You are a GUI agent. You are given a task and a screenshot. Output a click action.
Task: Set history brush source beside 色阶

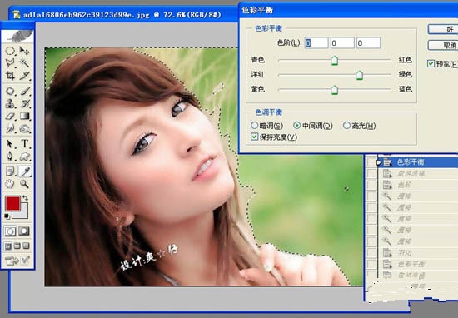(x=371, y=185)
